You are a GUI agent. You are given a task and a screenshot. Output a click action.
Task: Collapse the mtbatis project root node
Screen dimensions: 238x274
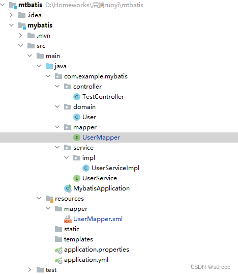(x=3, y=5)
